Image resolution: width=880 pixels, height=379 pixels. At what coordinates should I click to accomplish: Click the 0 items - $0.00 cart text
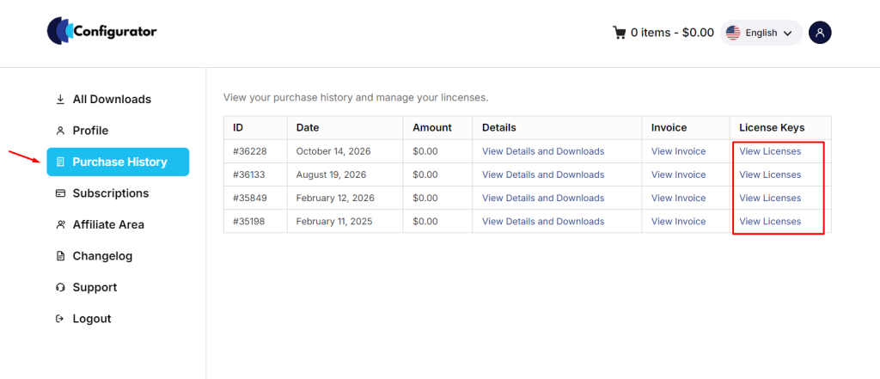(672, 33)
